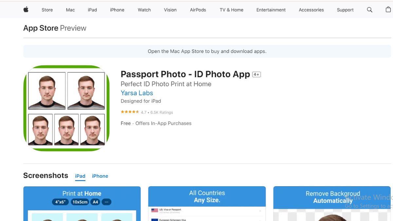Open the Search magnifying glass icon
The image size is (393, 221).
pyautogui.click(x=369, y=9)
